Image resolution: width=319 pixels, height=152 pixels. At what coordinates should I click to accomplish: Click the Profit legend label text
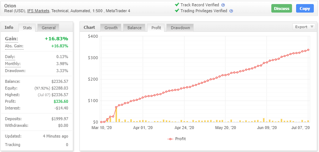[180, 139]
